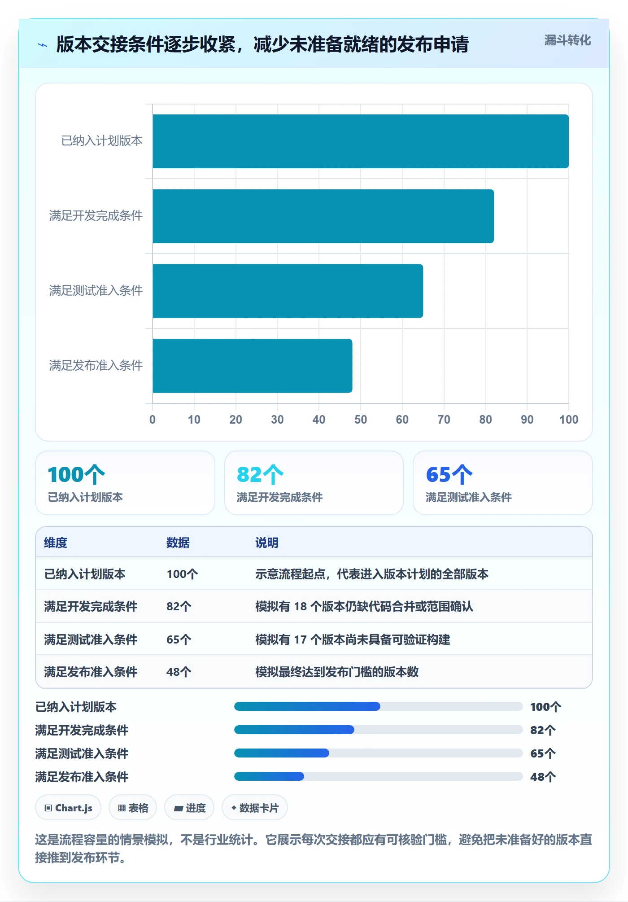Click the 满足测试准入条件 progress bar
The image size is (628, 902).
point(378,753)
